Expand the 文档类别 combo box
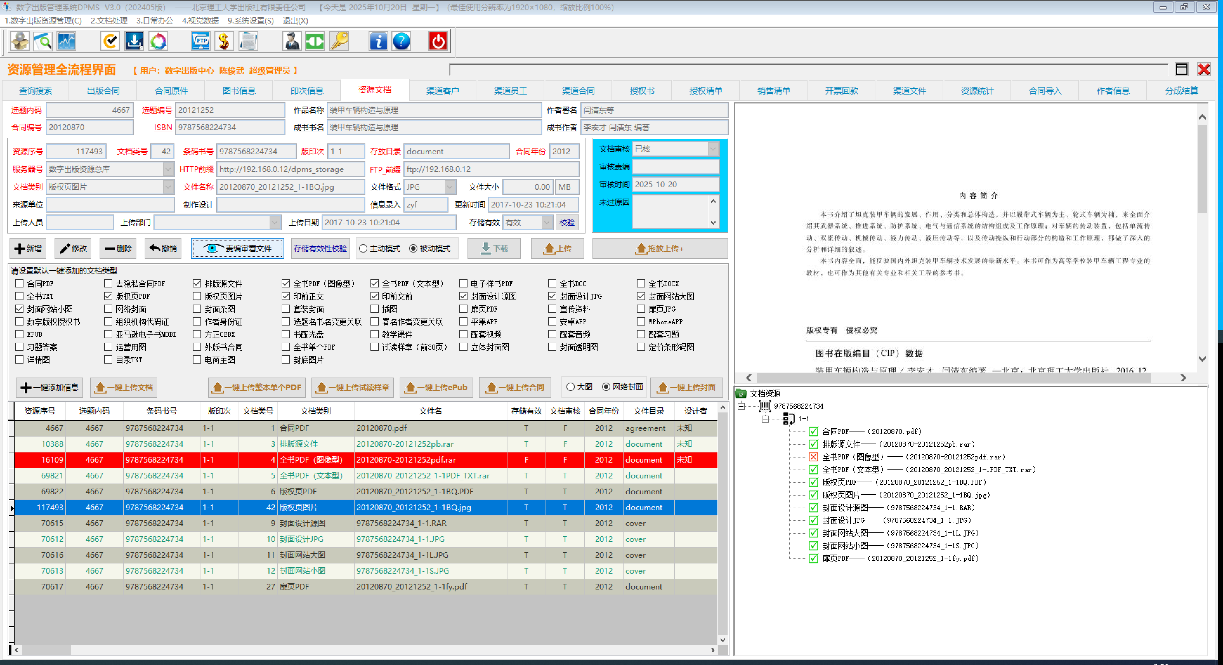 click(168, 187)
